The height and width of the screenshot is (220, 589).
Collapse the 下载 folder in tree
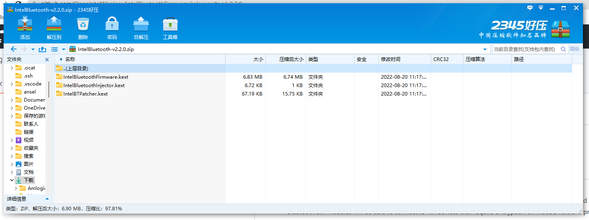click(x=12, y=180)
